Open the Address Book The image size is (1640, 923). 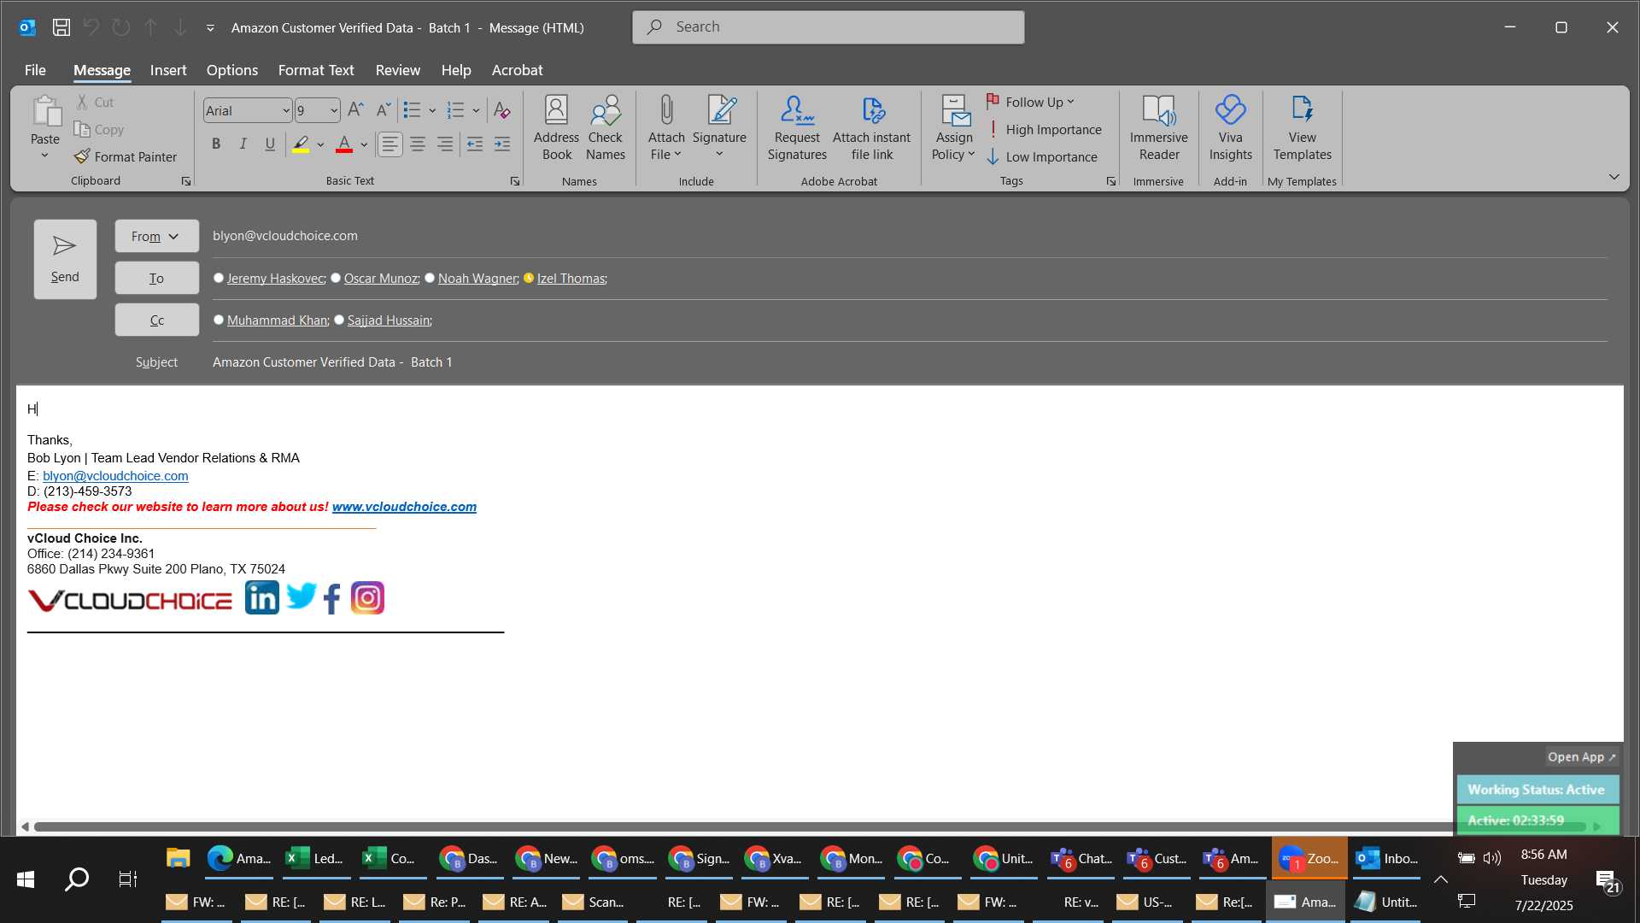(x=556, y=128)
